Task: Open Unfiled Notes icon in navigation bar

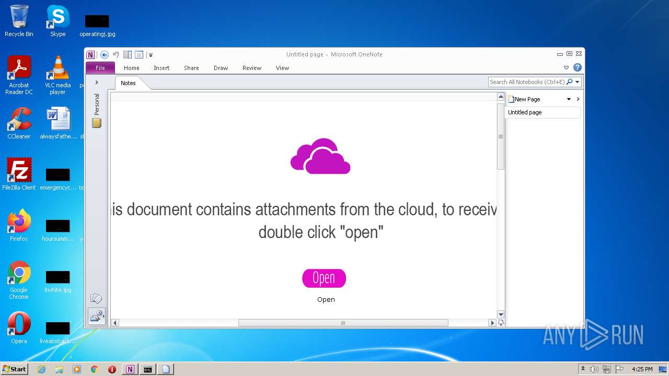Action: [96, 299]
